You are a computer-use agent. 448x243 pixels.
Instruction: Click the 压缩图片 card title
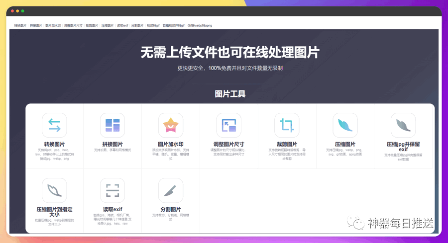(x=345, y=144)
